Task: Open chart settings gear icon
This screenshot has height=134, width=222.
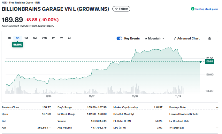Action: (x=210, y=39)
